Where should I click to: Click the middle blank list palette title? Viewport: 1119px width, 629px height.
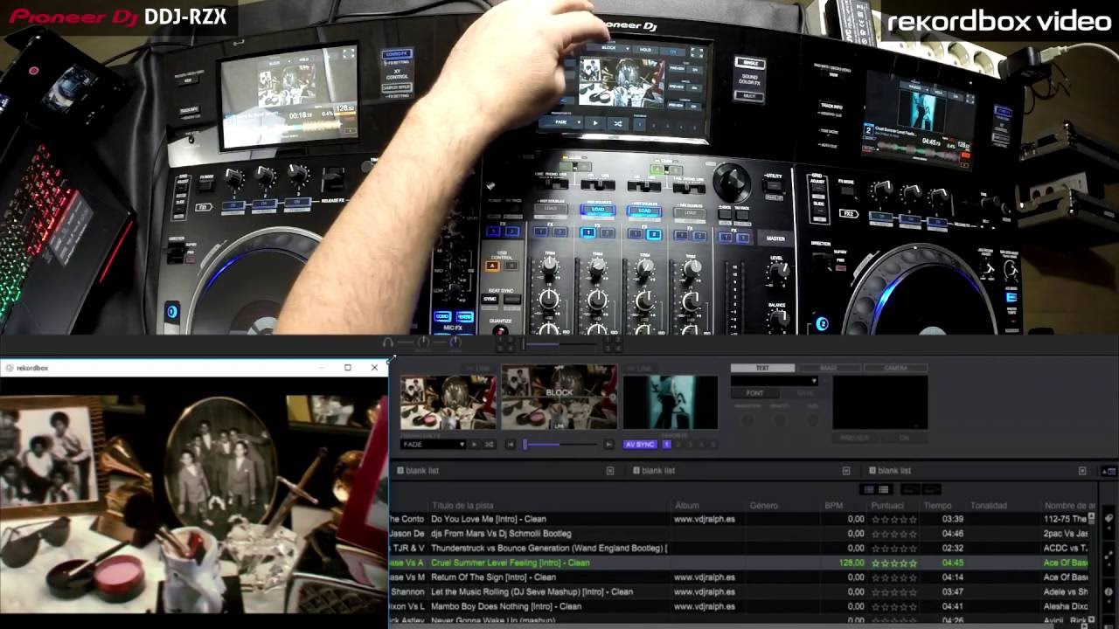658,471
